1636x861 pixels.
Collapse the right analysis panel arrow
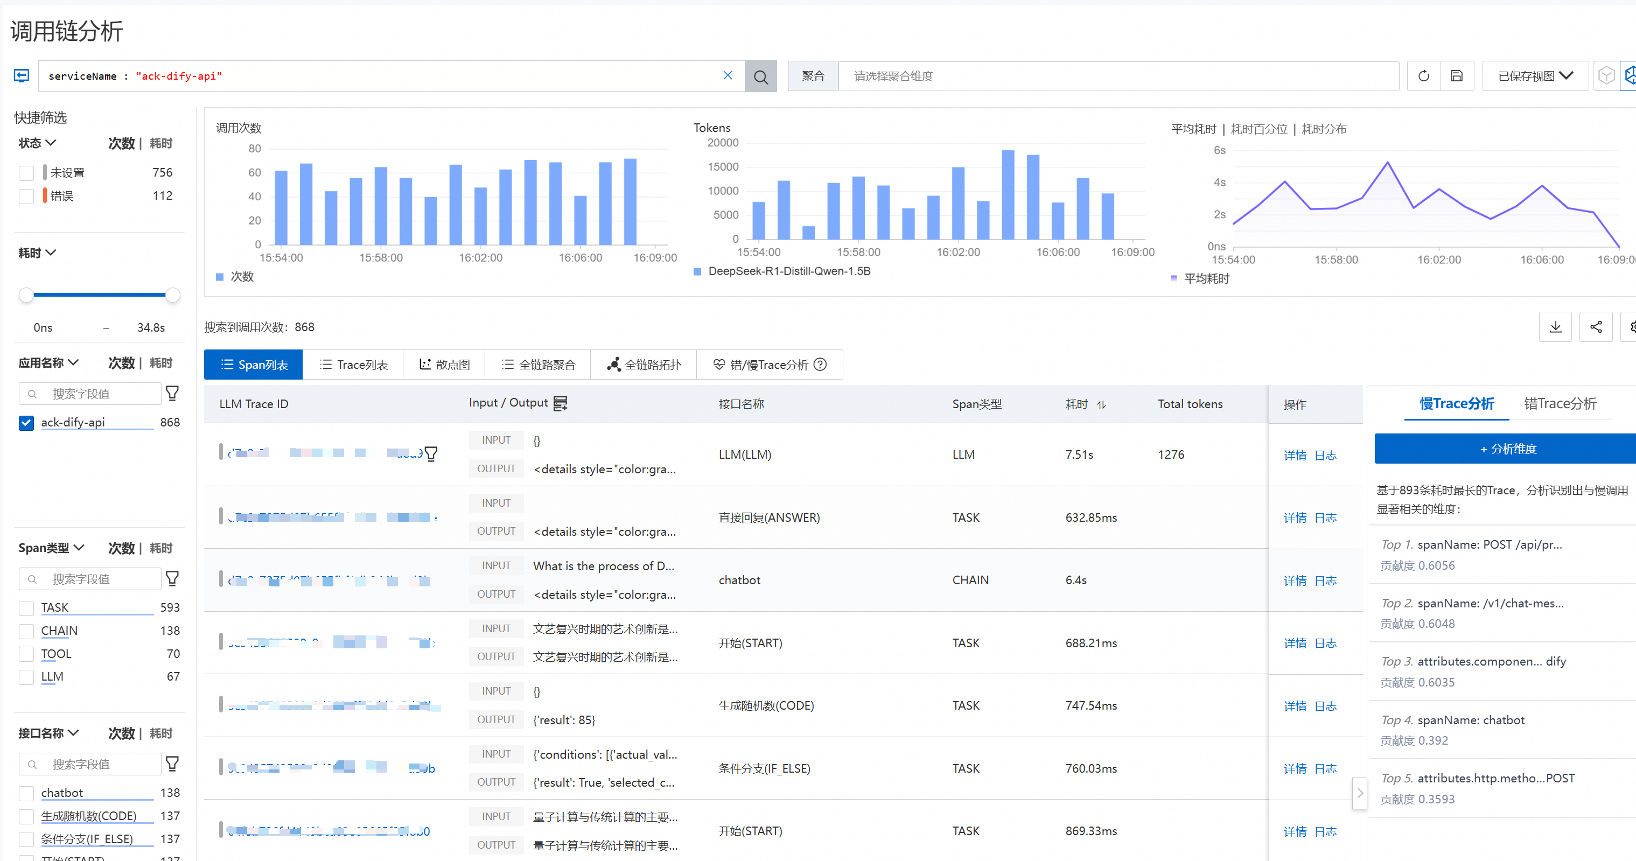[1359, 793]
